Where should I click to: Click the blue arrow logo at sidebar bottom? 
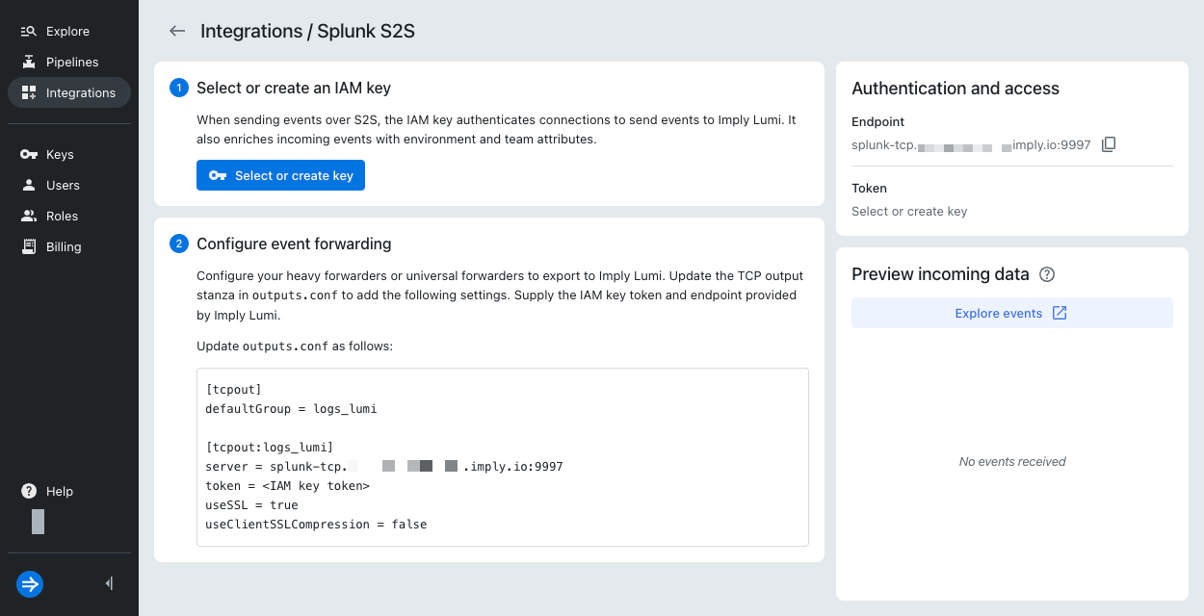point(30,583)
